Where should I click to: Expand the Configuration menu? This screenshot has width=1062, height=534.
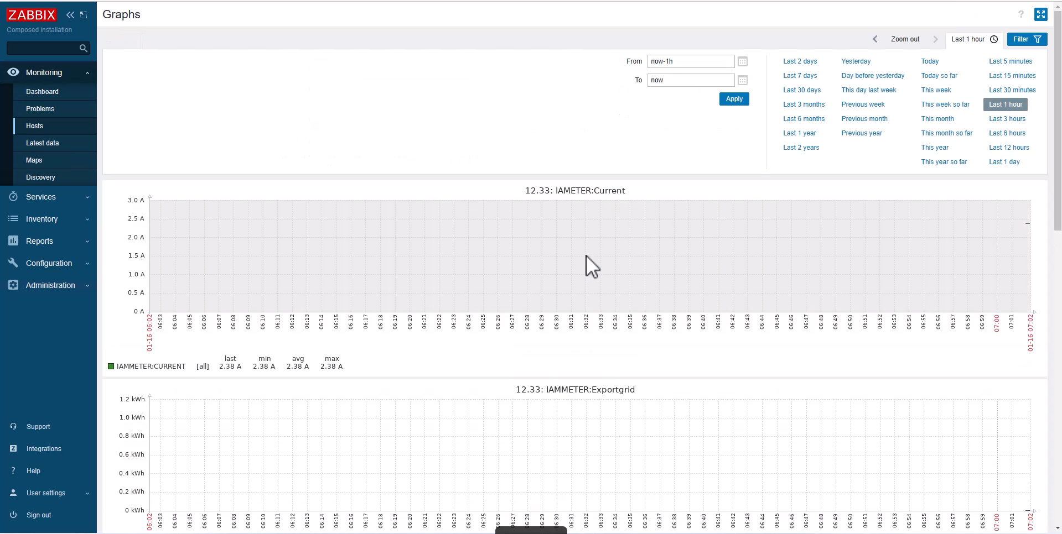tap(48, 263)
